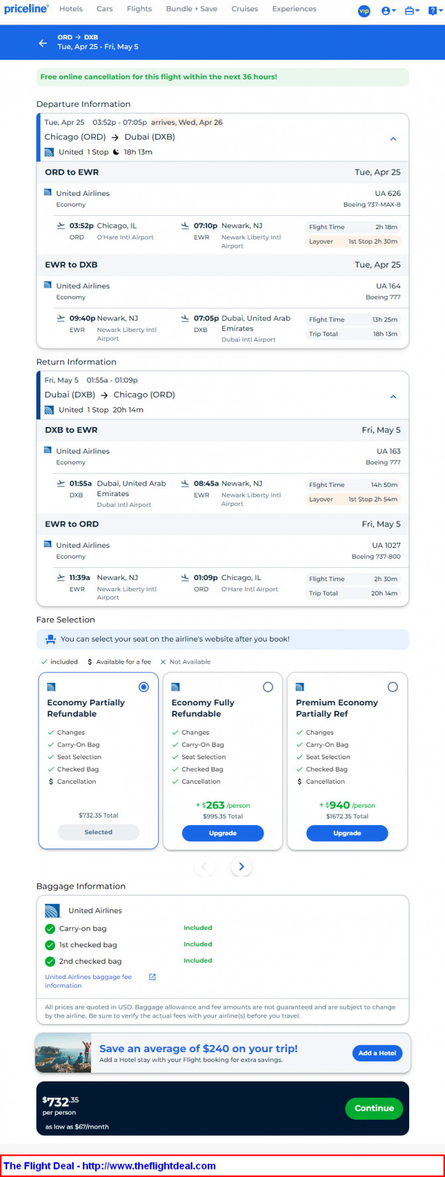The height and width of the screenshot is (1177, 445).
Task: Click takeoff icon beside 03:52p Chicago
Action: (61, 226)
